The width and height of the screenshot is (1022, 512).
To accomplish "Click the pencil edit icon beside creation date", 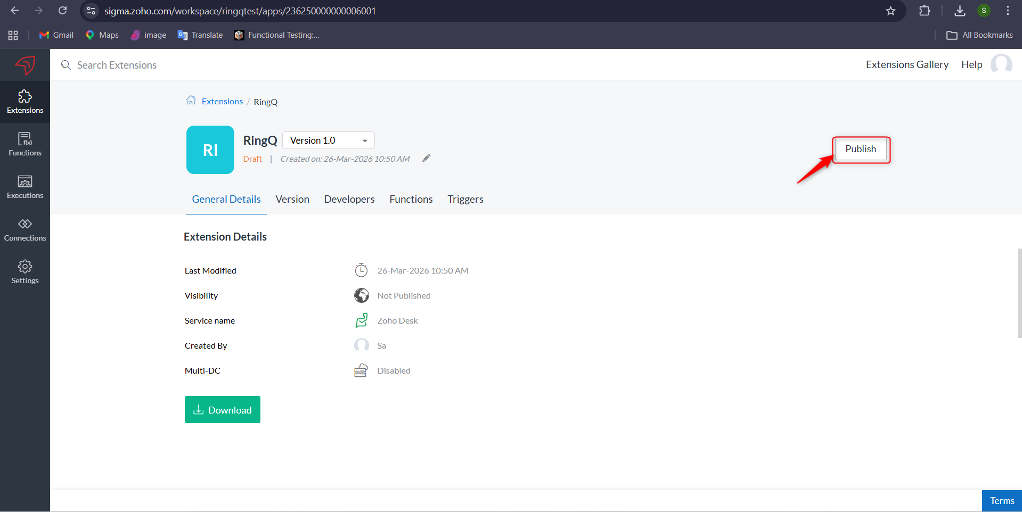I will coord(427,158).
